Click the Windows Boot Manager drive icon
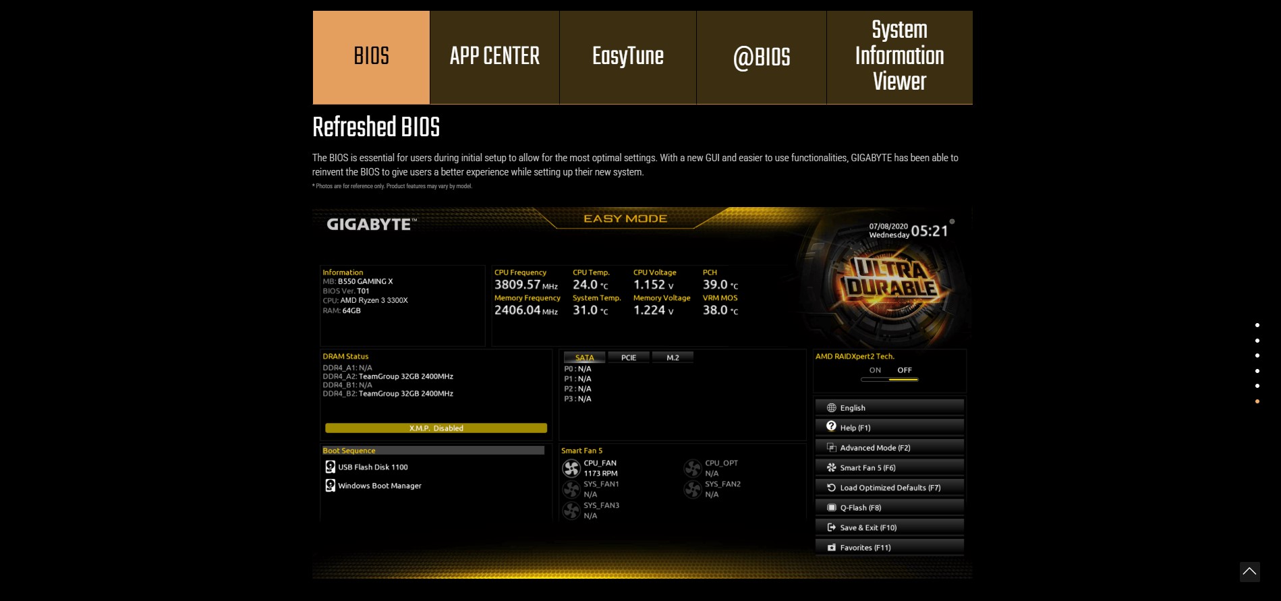 pyautogui.click(x=330, y=485)
